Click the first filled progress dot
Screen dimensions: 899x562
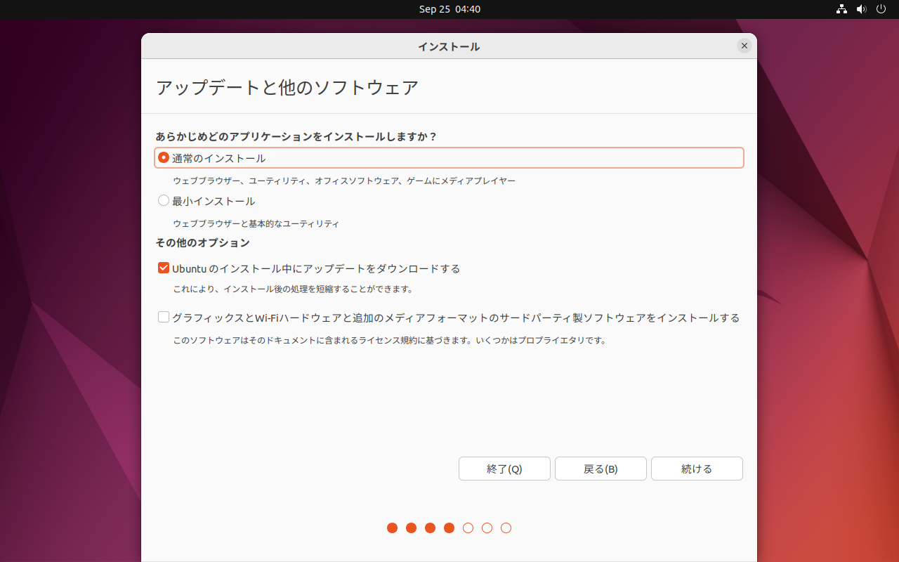click(x=393, y=528)
